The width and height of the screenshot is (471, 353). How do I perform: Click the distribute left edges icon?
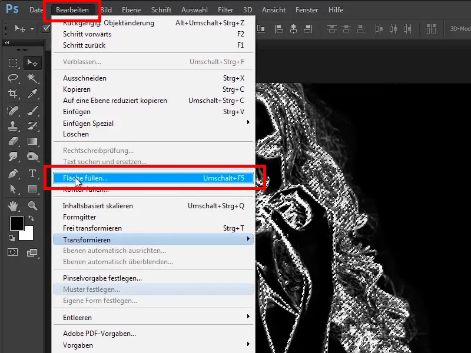pos(379,29)
